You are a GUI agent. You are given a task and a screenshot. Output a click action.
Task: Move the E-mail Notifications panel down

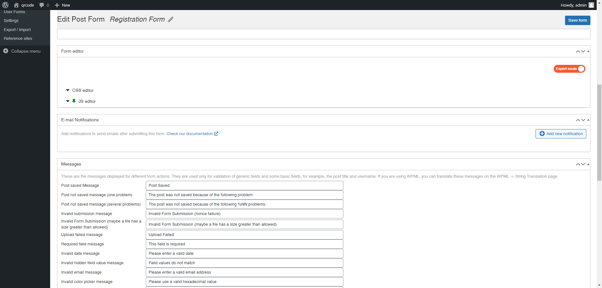(x=583, y=120)
